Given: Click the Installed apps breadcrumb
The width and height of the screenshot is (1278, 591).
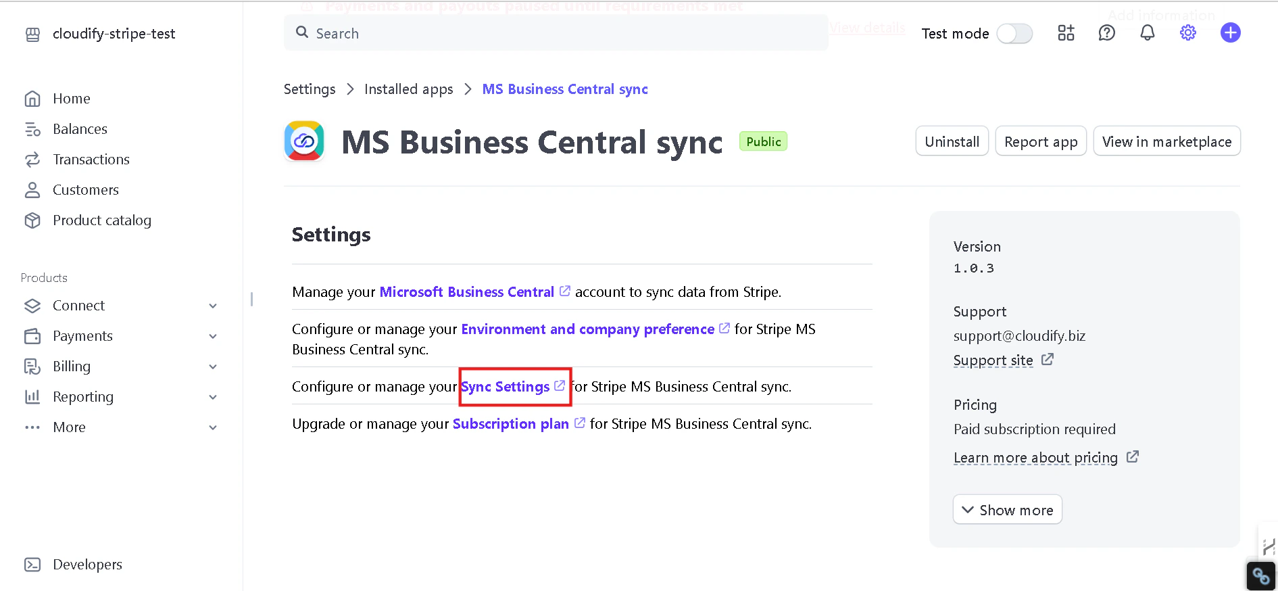Looking at the screenshot, I should (409, 89).
